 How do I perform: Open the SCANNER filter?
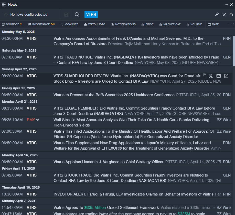70,24
